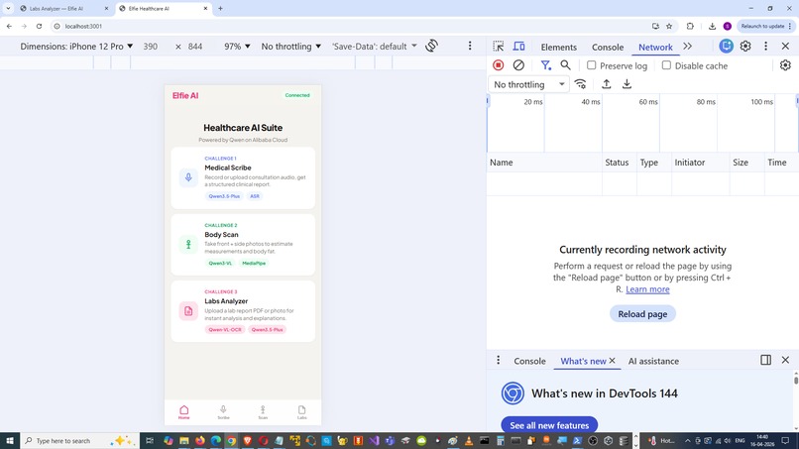The image size is (799, 449).
Task: Open Network panel No throttling select
Action: click(529, 84)
